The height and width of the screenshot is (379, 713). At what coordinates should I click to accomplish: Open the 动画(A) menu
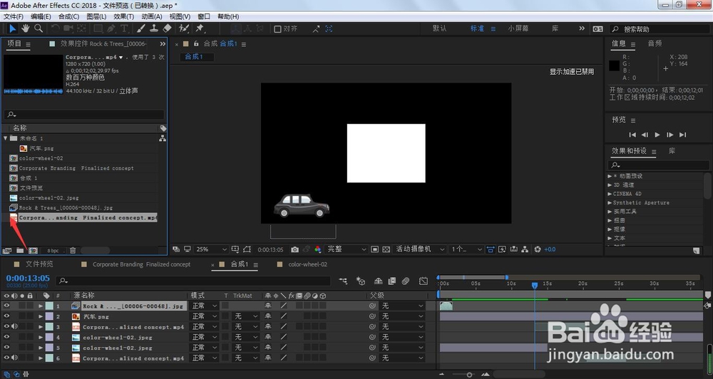[151, 16]
